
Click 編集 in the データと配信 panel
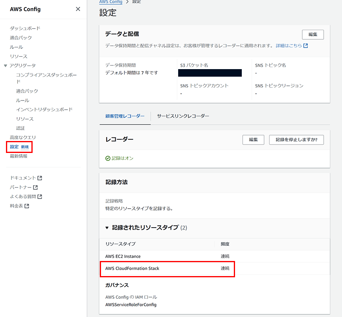(313, 35)
